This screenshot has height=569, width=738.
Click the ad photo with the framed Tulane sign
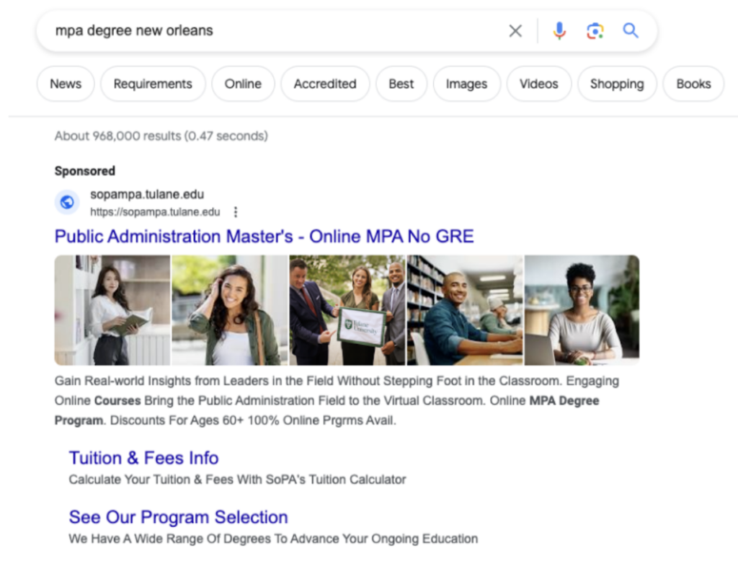pyautogui.click(x=347, y=310)
